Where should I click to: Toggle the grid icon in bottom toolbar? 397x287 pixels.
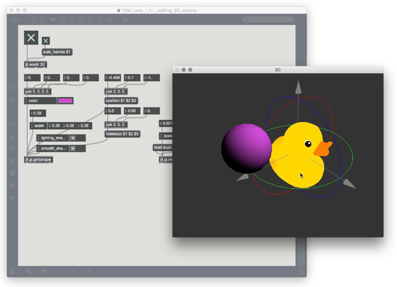pos(59,272)
